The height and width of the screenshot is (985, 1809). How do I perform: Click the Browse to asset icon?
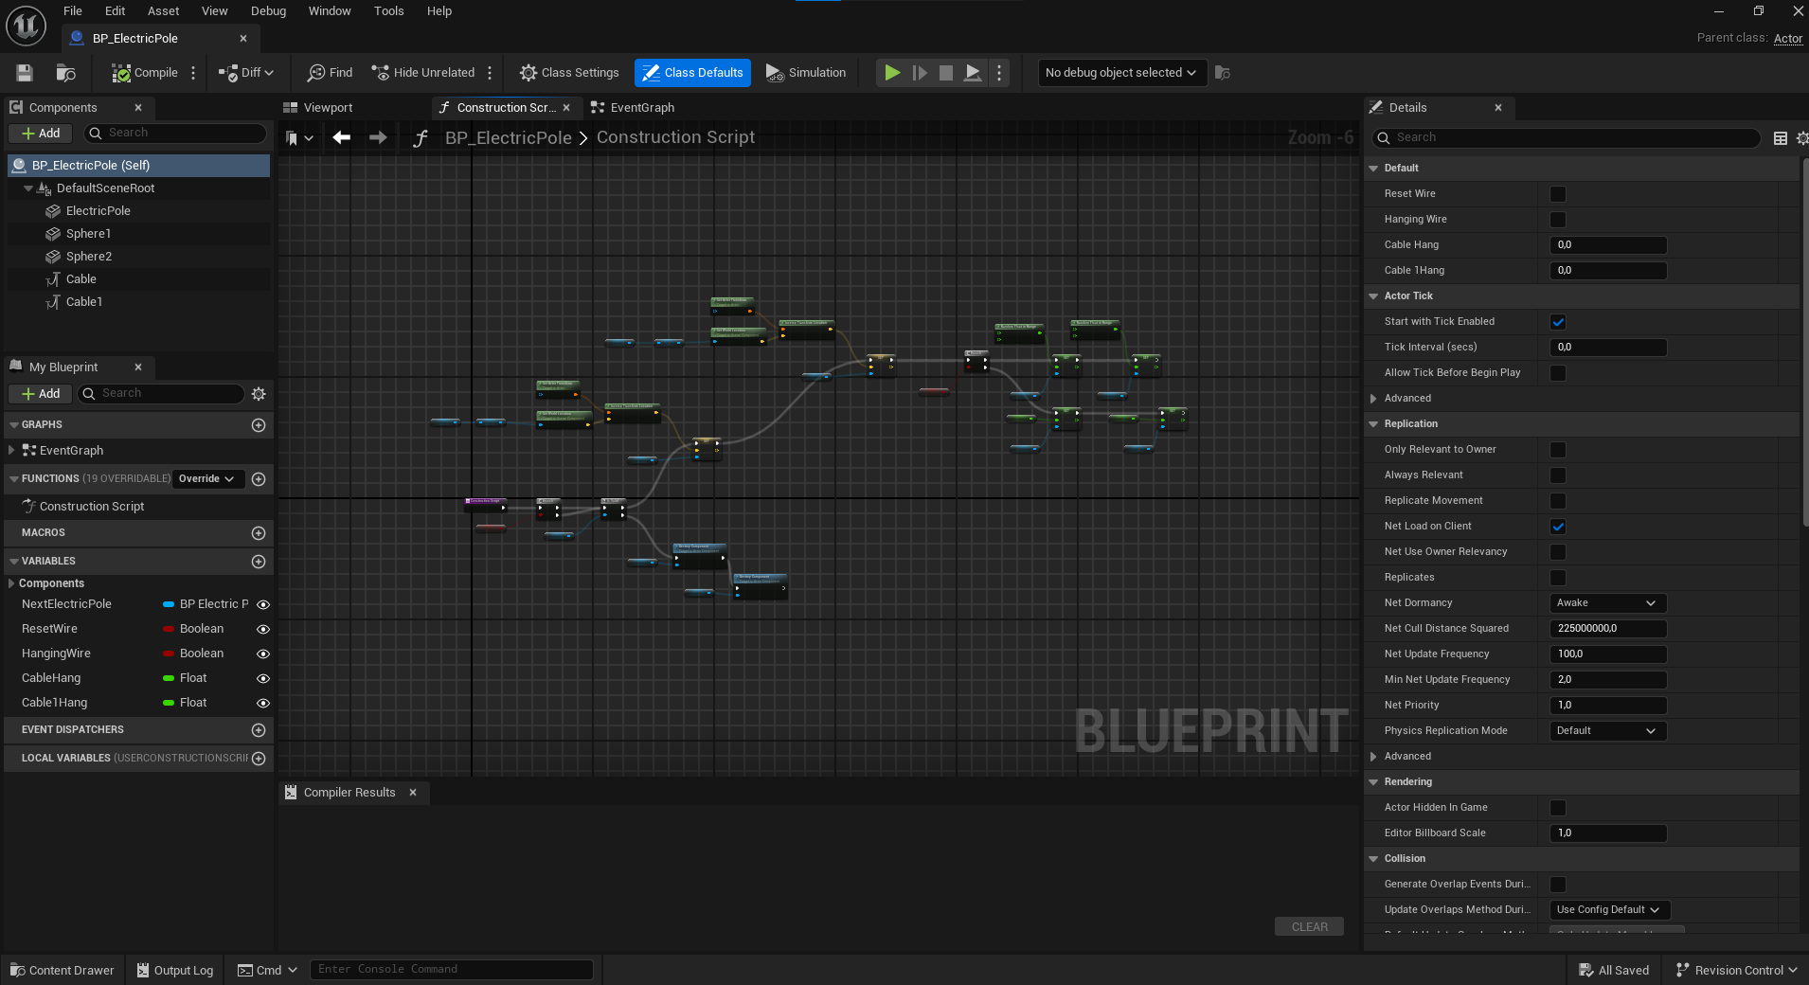[65, 73]
